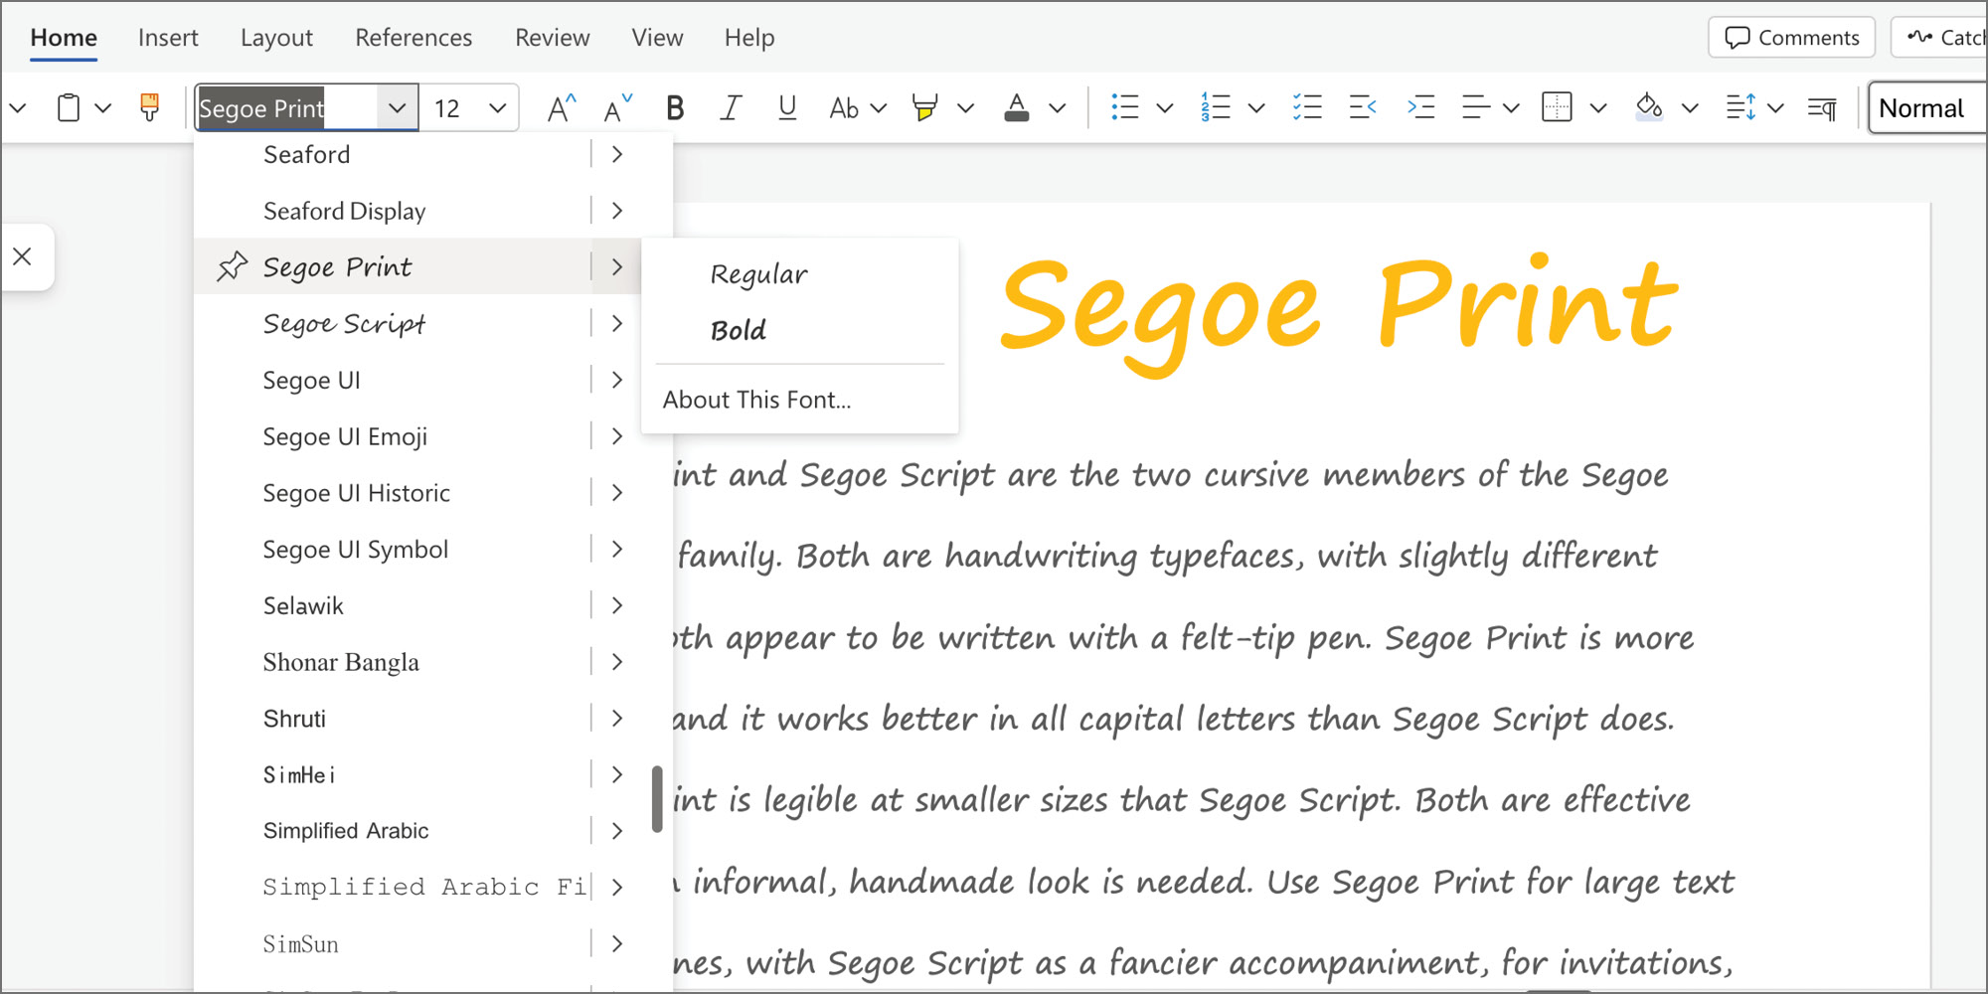The height and width of the screenshot is (994, 1988).
Task: Click the font list scrollbar thumb
Action: [x=659, y=800]
